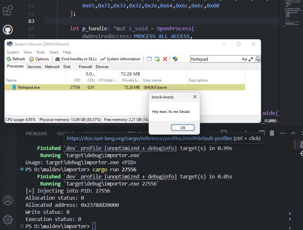Click the Find window toolbar icon
This screenshot has width=303, height=230.
(x=149, y=59)
